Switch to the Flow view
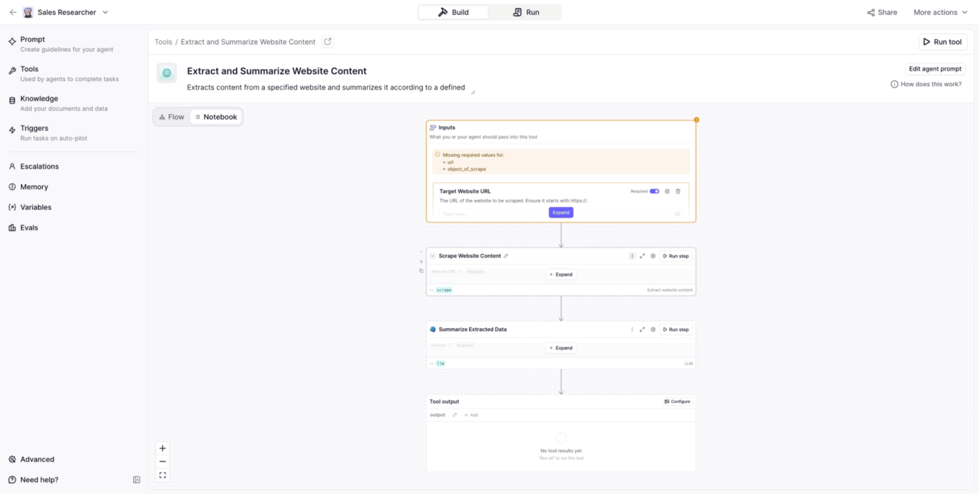This screenshot has width=979, height=494. (x=172, y=117)
